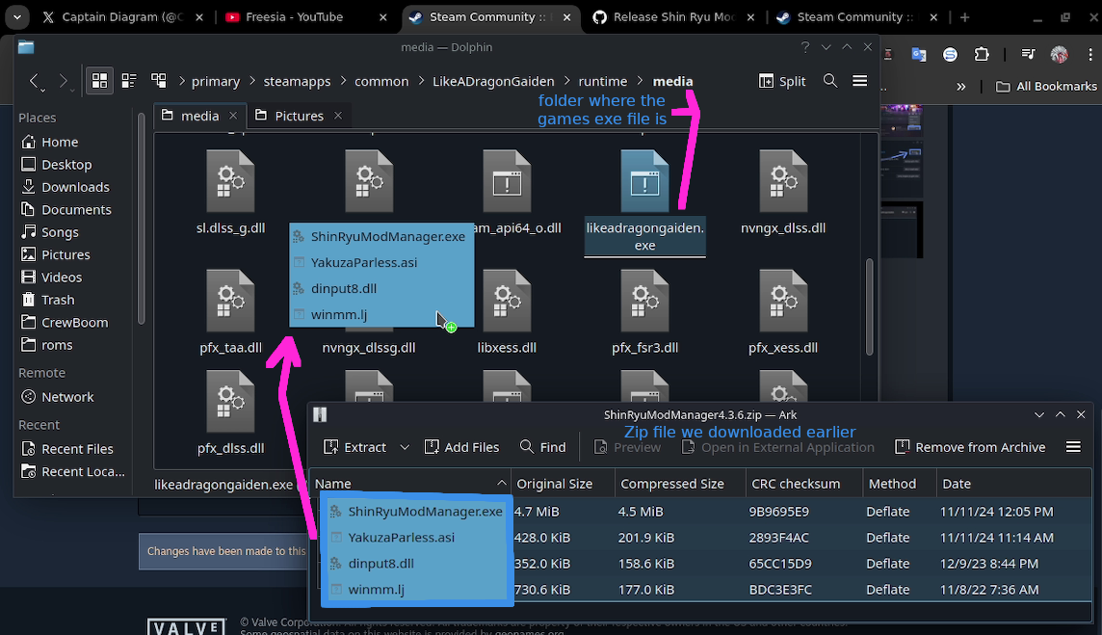Switch Dolphin to Compact view mode
This screenshot has width=1102, height=635.
tap(129, 81)
